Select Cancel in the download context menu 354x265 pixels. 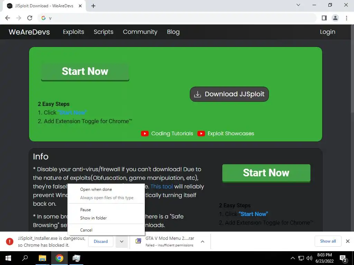tap(106, 230)
